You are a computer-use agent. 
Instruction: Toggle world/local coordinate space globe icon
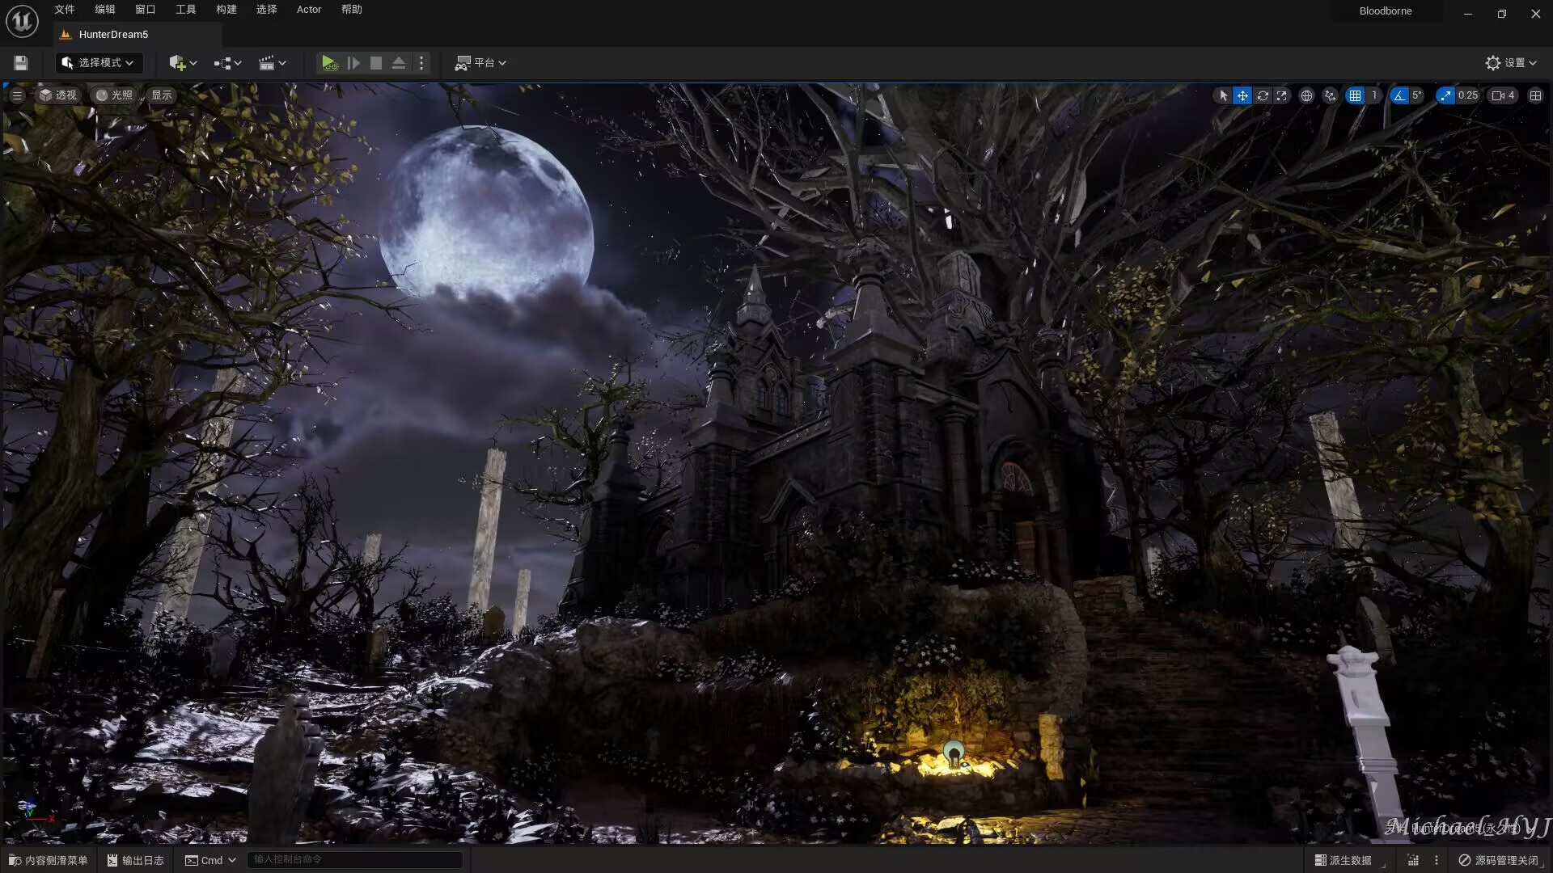click(x=1306, y=95)
